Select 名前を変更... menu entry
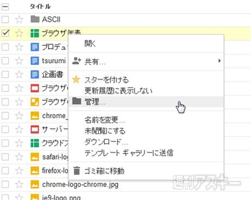 146,120
